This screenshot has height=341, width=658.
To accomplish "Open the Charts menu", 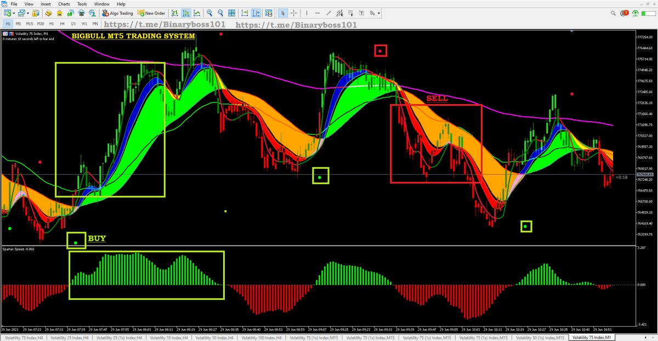I will [65, 4].
